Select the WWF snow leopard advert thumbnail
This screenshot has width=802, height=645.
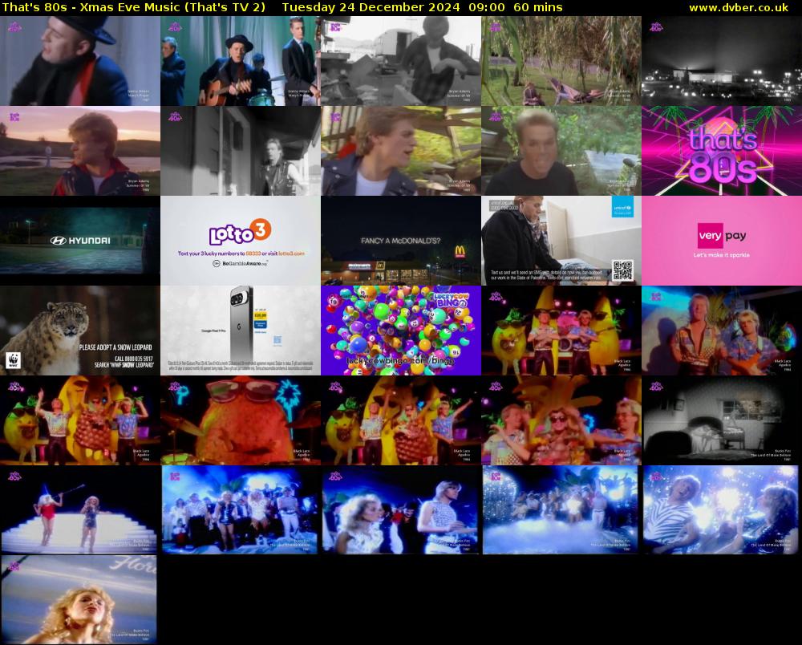[x=79, y=331]
